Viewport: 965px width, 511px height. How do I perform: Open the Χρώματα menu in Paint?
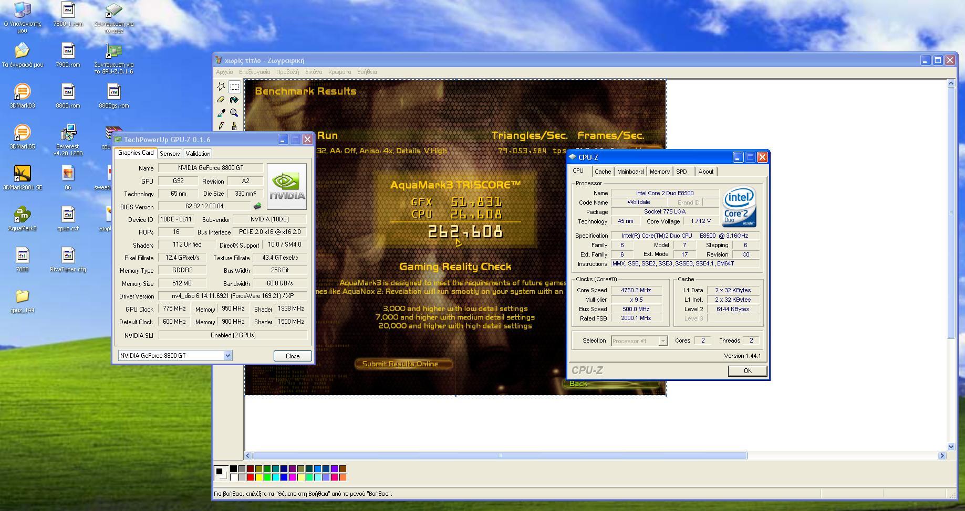[339, 72]
